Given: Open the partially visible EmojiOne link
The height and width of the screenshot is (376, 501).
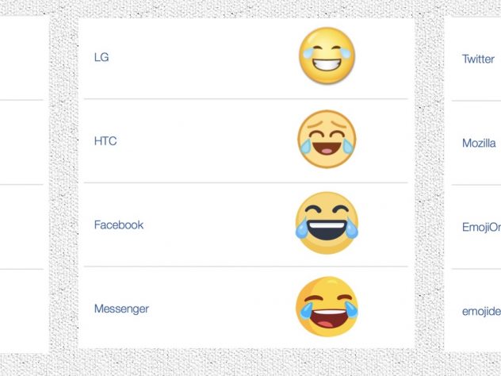Looking at the screenshot, I should [x=481, y=227].
